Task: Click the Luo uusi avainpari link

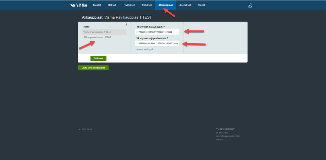Action: coord(144,49)
